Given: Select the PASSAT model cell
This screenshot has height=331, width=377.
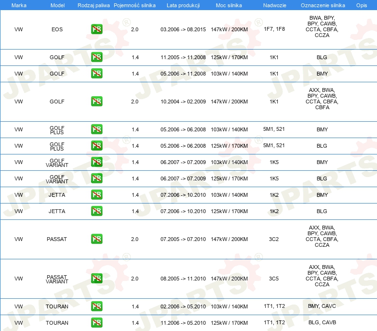Looking at the screenshot, I should pos(57,239).
